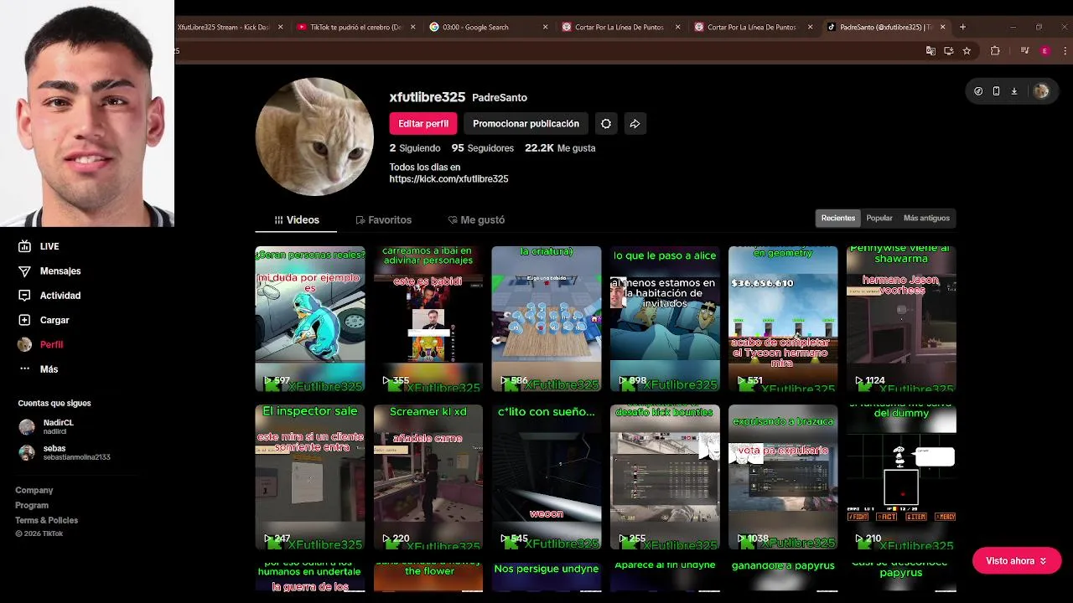The height and width of the screenshot is (603, 1073).
Task: Open the LIVE section icon
Action: coord(24,246)
